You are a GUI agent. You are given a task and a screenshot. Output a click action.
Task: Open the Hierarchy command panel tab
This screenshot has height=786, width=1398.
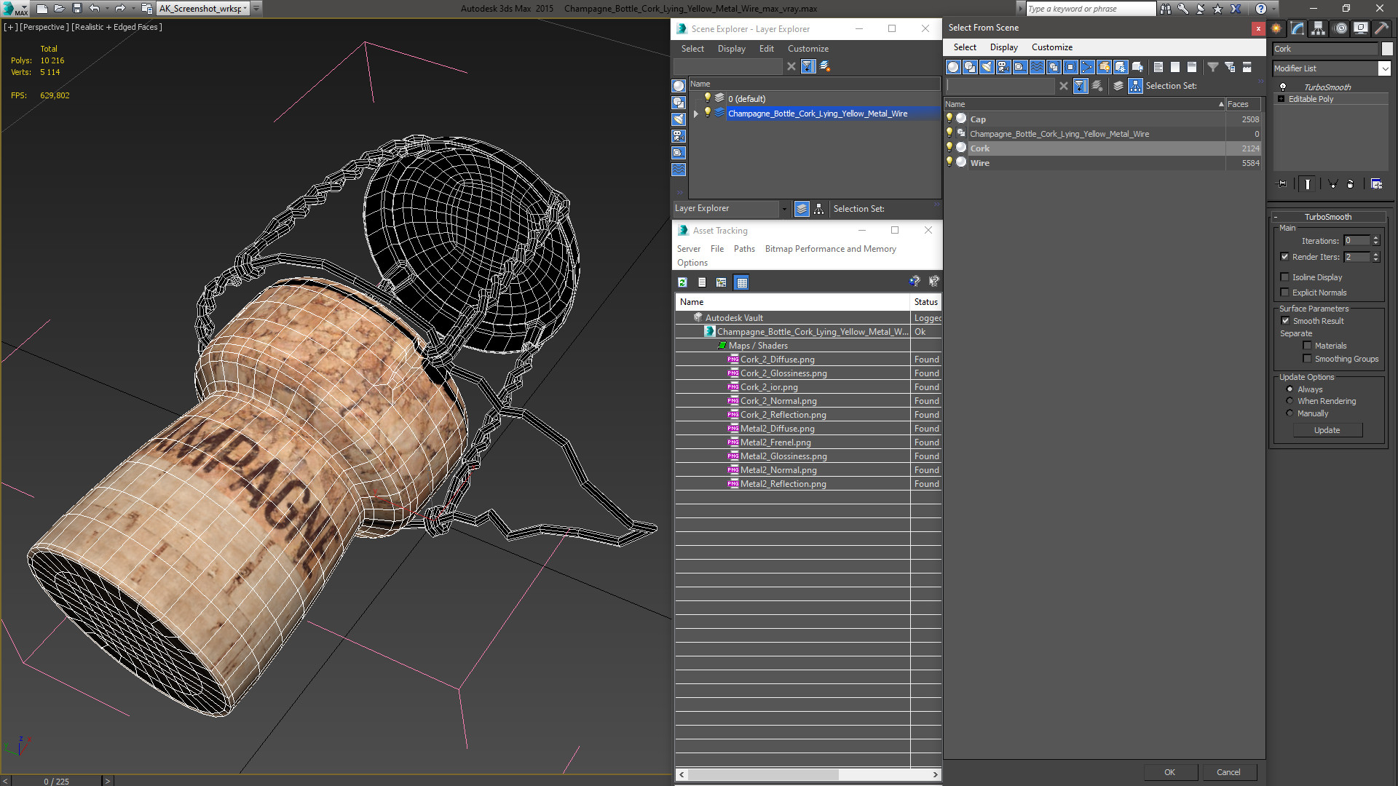pos(1318,28)
